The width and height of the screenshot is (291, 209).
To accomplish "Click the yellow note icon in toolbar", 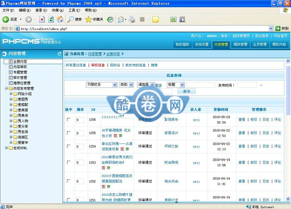I will pyautogui.click(x=155, y=19).
